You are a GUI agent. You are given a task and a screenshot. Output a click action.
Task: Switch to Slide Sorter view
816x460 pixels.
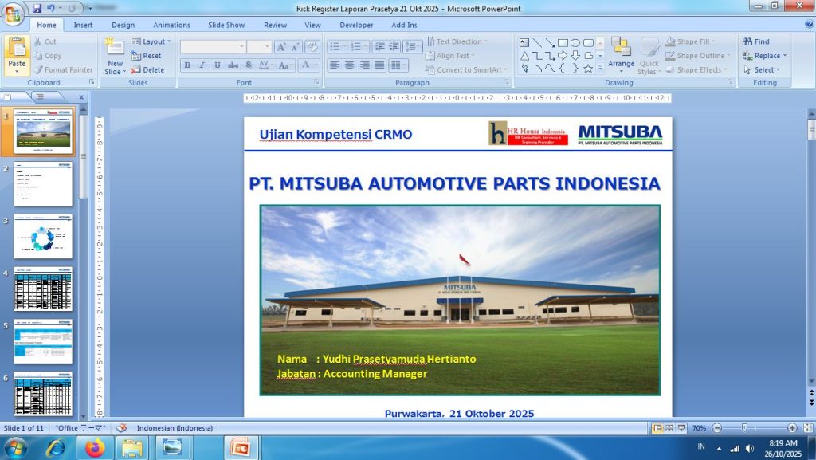[x=669, y=428]
